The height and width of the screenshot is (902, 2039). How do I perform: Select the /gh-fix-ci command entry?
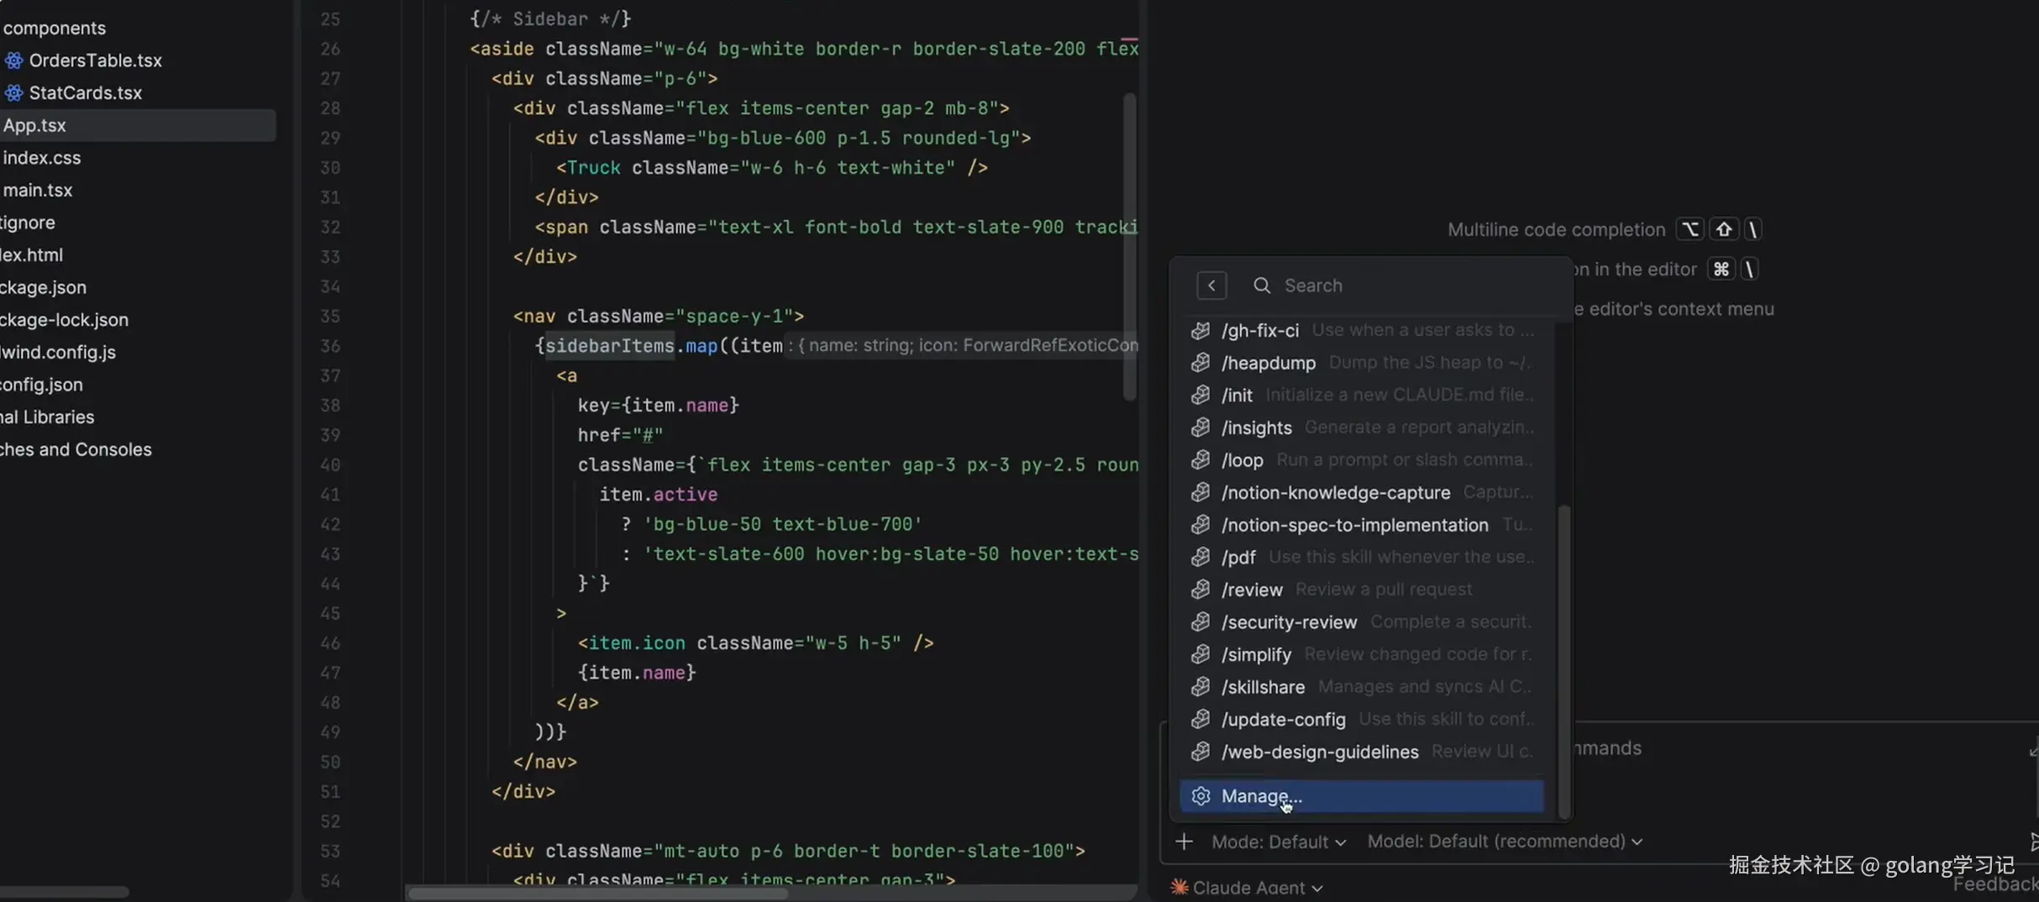point(1361,330)
